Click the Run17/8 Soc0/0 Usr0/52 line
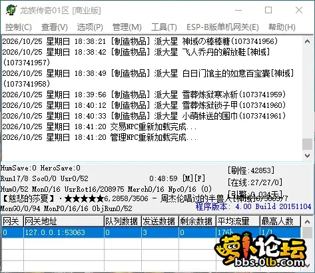The height and width of the screenshot is (273, 315). coord(45,178)
